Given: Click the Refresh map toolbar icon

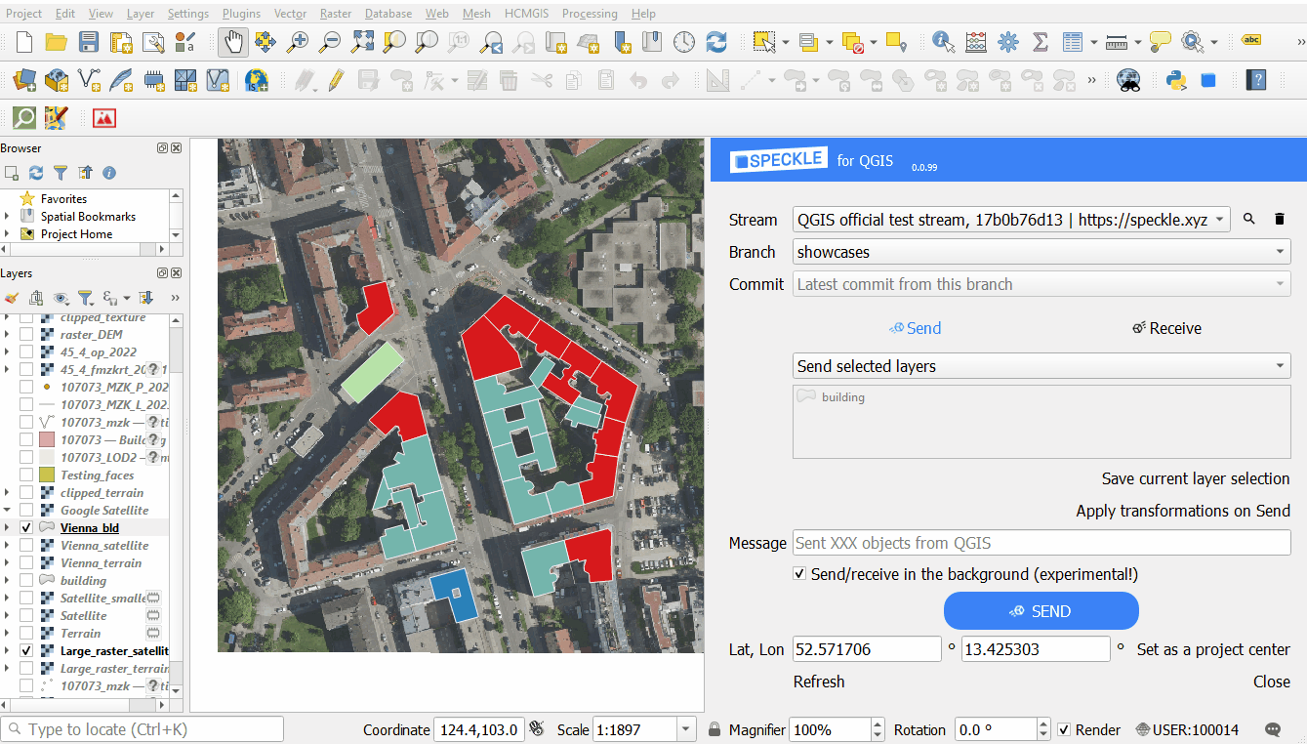Looking at the screenshot, I should point(716,42).
